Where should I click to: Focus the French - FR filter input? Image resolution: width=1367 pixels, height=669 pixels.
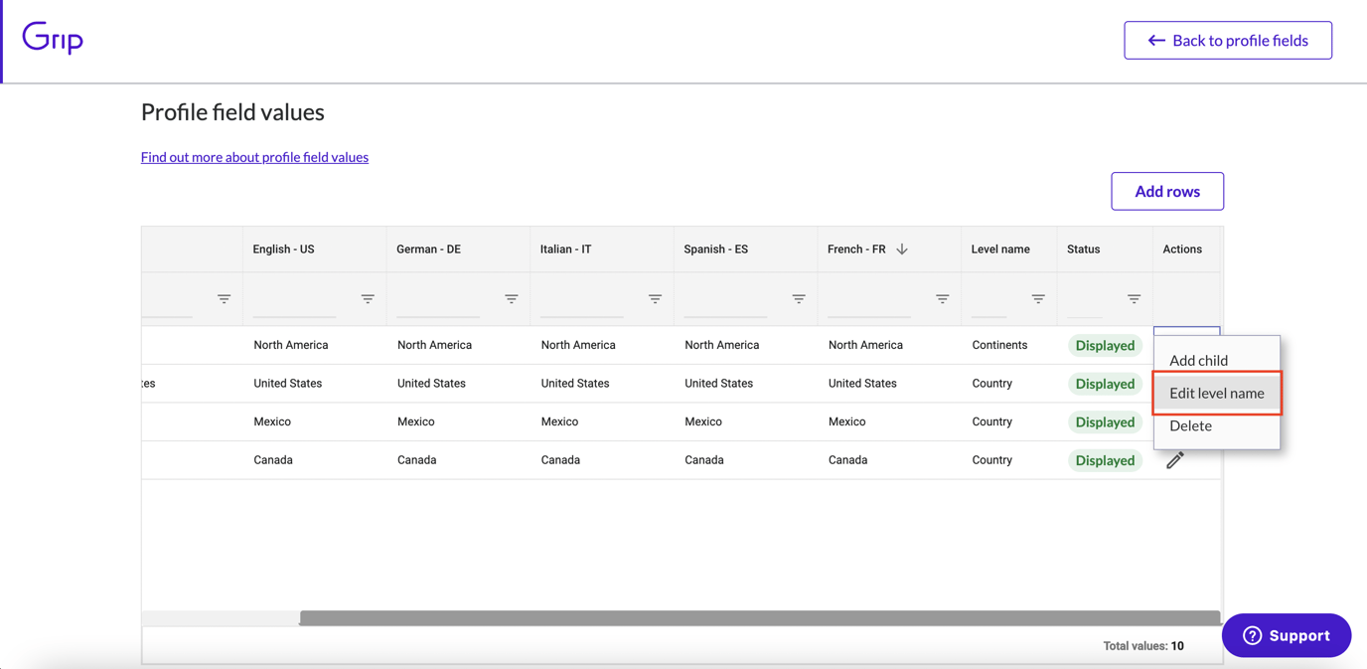click(x=869, y=302)
